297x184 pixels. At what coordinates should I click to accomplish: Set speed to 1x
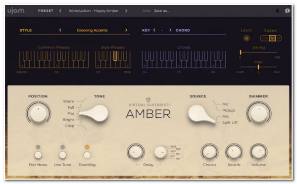(272, 38)
